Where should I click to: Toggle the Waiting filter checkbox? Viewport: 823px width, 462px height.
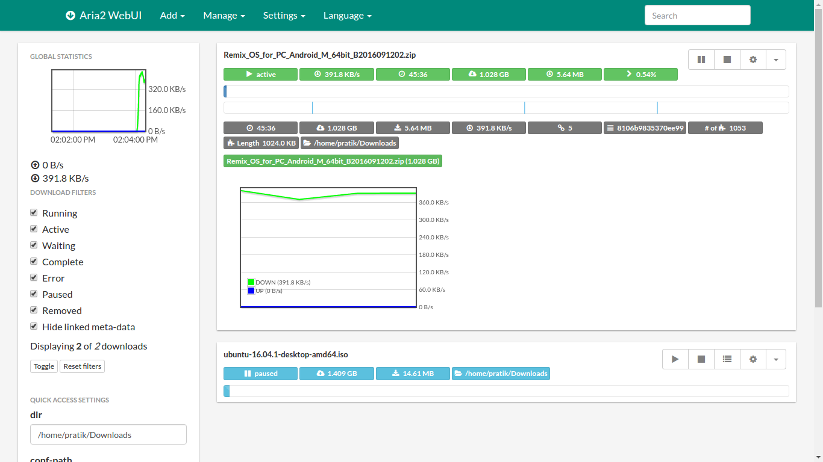pyautogui.click(x=34, y=245)
